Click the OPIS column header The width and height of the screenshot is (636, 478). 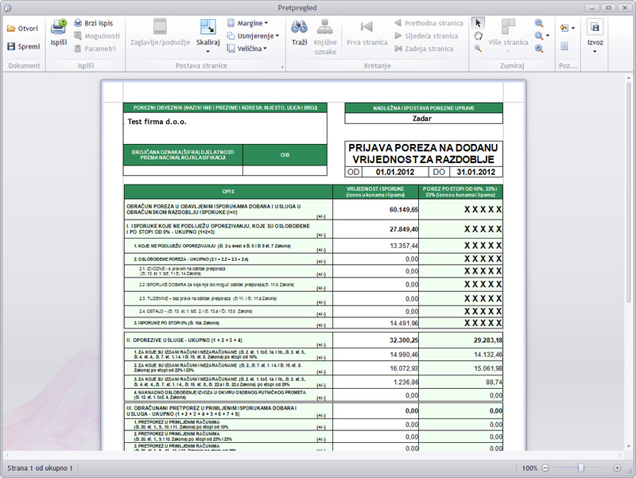[228, 192]
